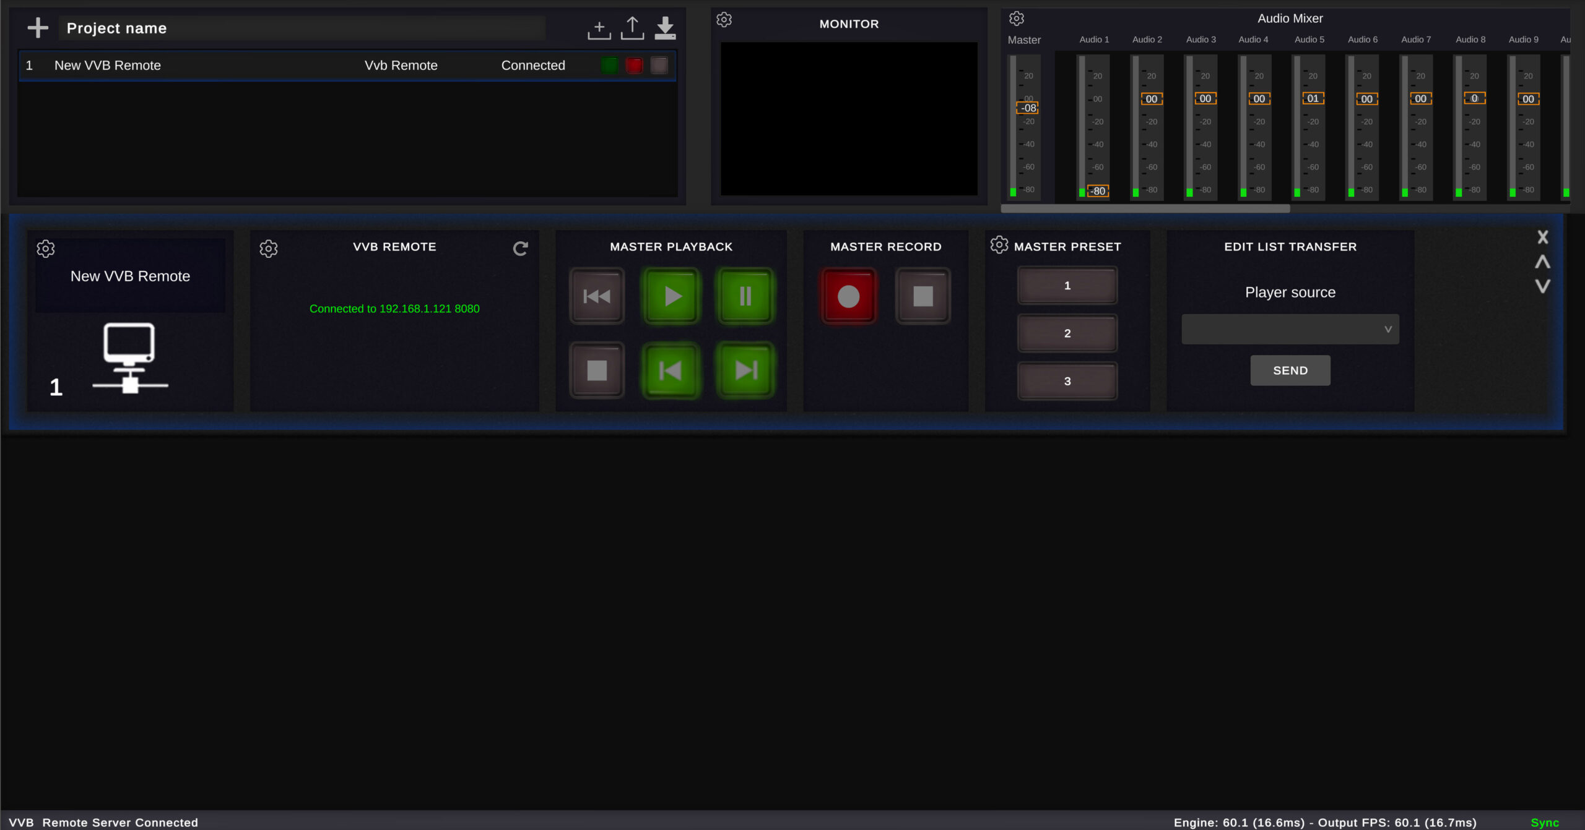Click the download project icon
The height and width of the screenshot is (830, 1585).
click(665, 28)
